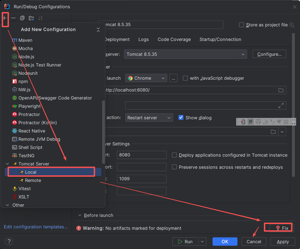300x249 pixels.
Task: Collapse the Other group chevron
Action: pyautogui.click(x=7, y=205)
